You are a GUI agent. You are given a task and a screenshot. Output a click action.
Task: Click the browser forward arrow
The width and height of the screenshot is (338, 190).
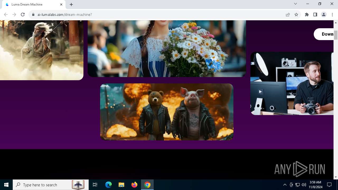pos(14,15)
